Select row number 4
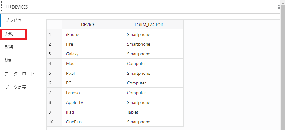Screen dimensions: 285x130 pos(50,63)
